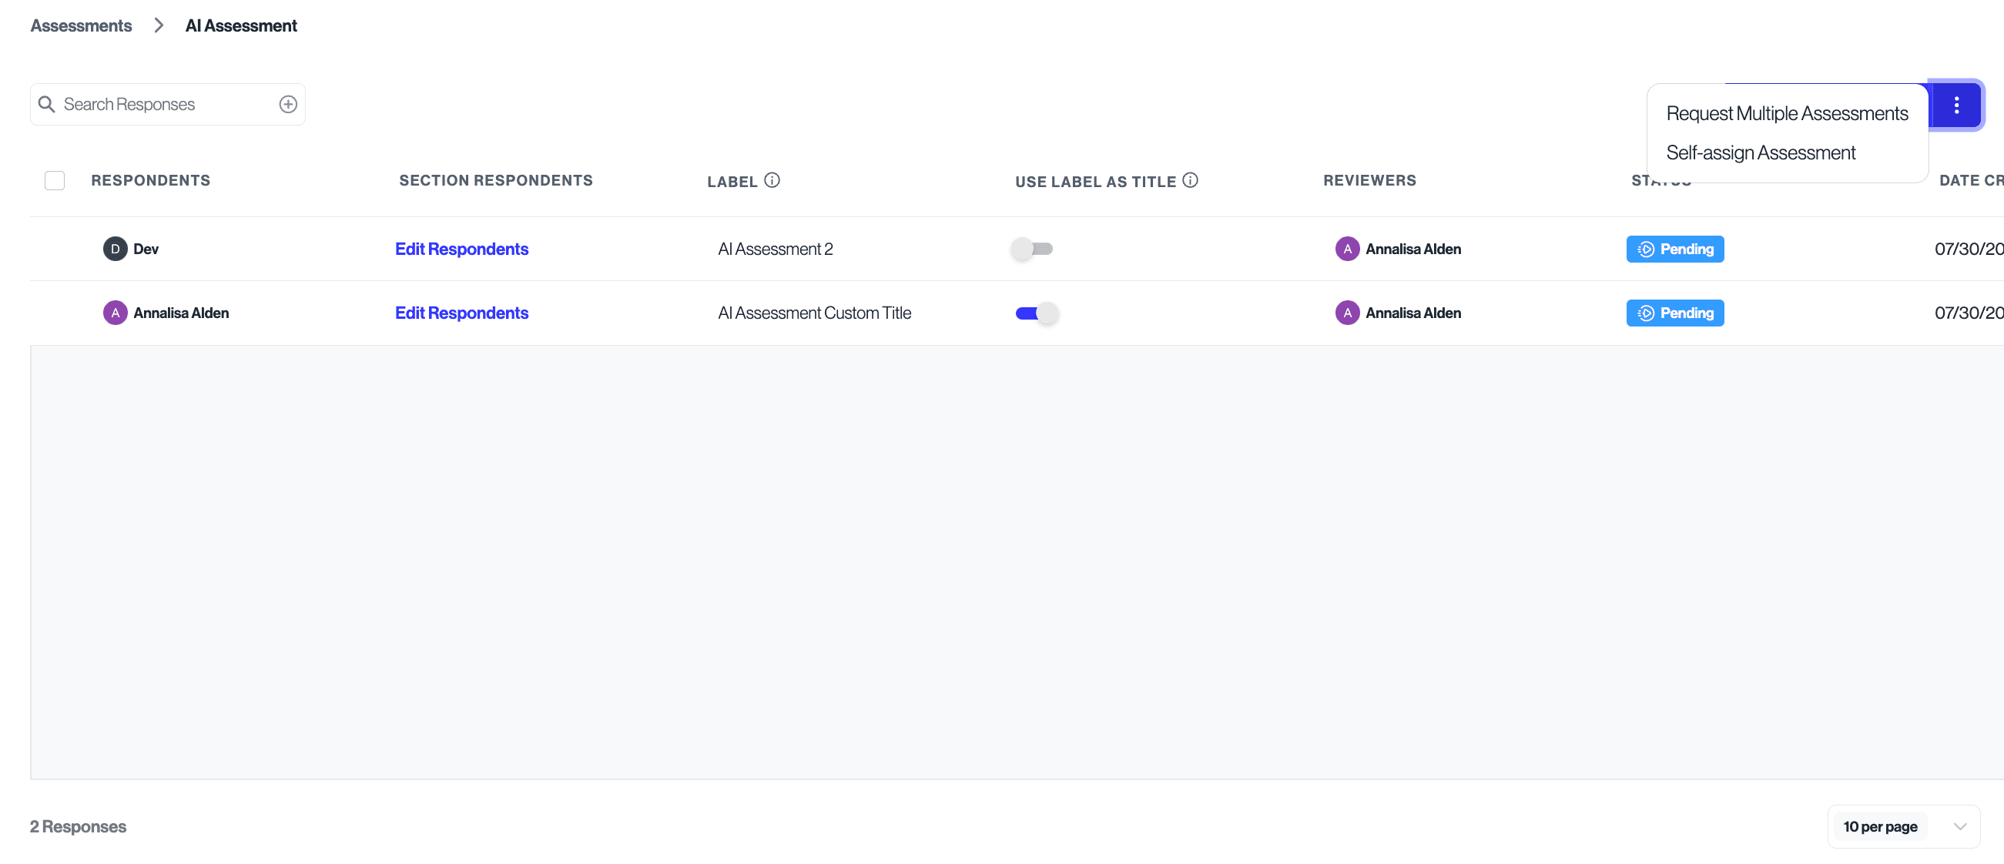Check the select all rows checkbox
The image size is (2004, 864).
pyautogui.click(x=55, y=180)
